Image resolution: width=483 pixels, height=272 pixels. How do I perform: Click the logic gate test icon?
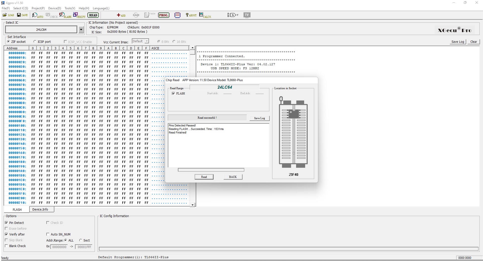[x=232, y=15]
